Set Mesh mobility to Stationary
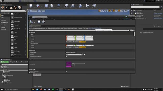This screenshot has width=163, height=91. click(76, 42)
